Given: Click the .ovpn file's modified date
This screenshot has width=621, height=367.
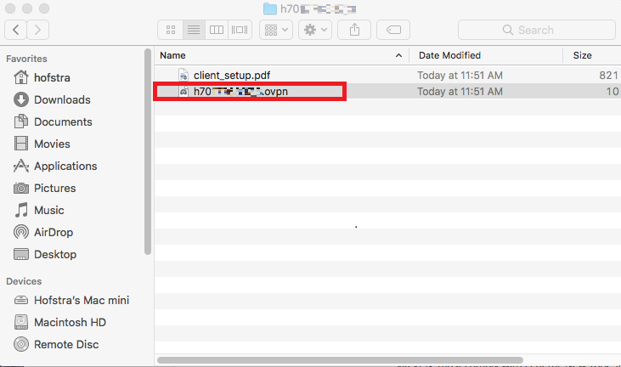Looking at the screenshot, I should 460,92.
